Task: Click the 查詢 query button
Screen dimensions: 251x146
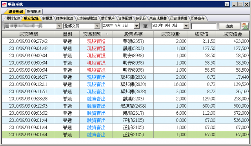Action: (x=229, y=26)
